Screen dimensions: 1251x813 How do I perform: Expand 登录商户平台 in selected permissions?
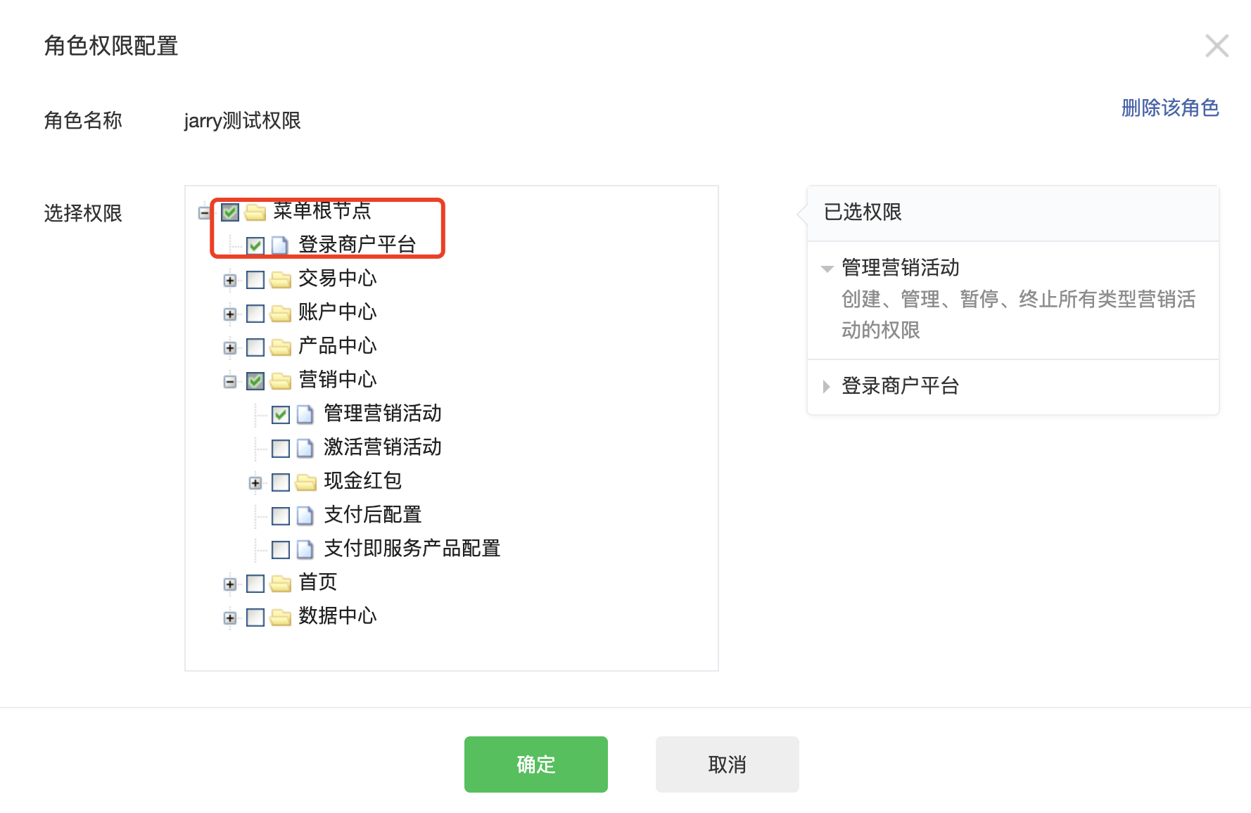click(827, 386)
